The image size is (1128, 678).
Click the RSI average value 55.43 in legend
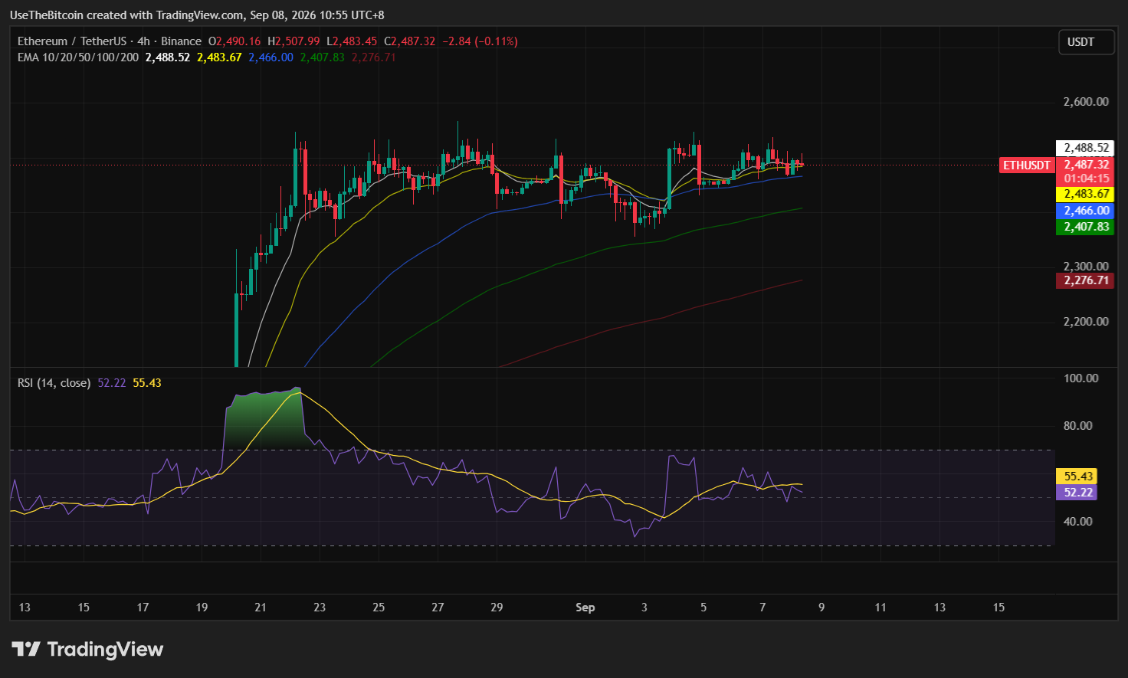(x=147, y=383)
